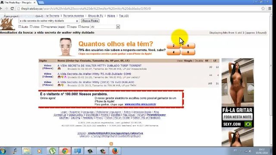276x155 pixels.
Task: Open the TSRIP TORRENT result title link
Action: pos(100,65)
